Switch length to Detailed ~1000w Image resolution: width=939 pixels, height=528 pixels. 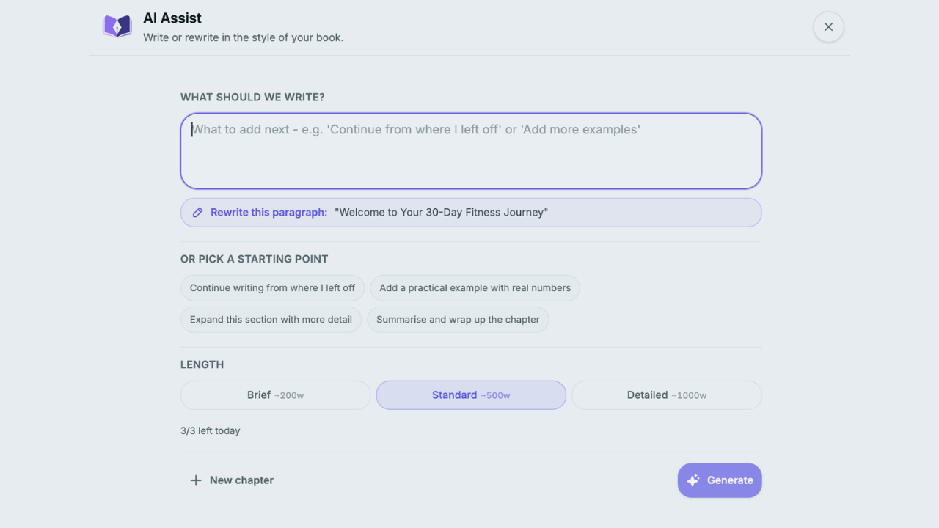(667, 395)
